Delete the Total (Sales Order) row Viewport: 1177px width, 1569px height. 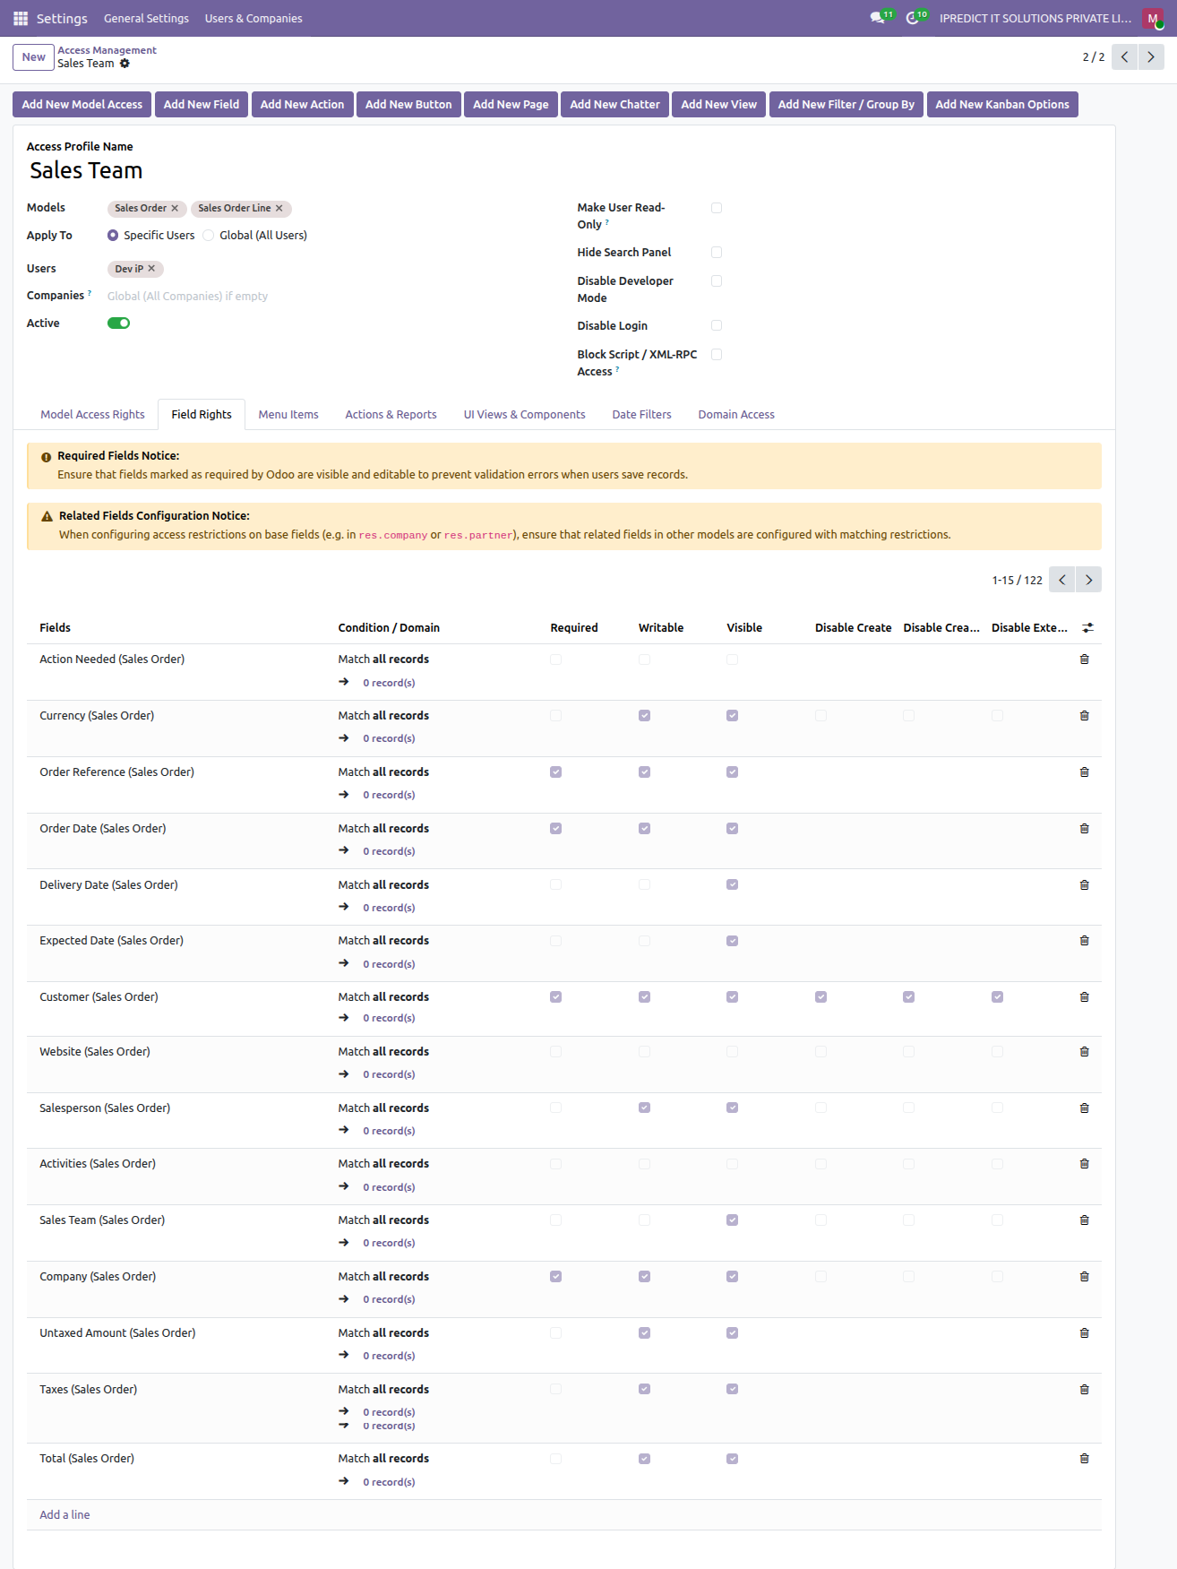(x=1084, y=1459)
